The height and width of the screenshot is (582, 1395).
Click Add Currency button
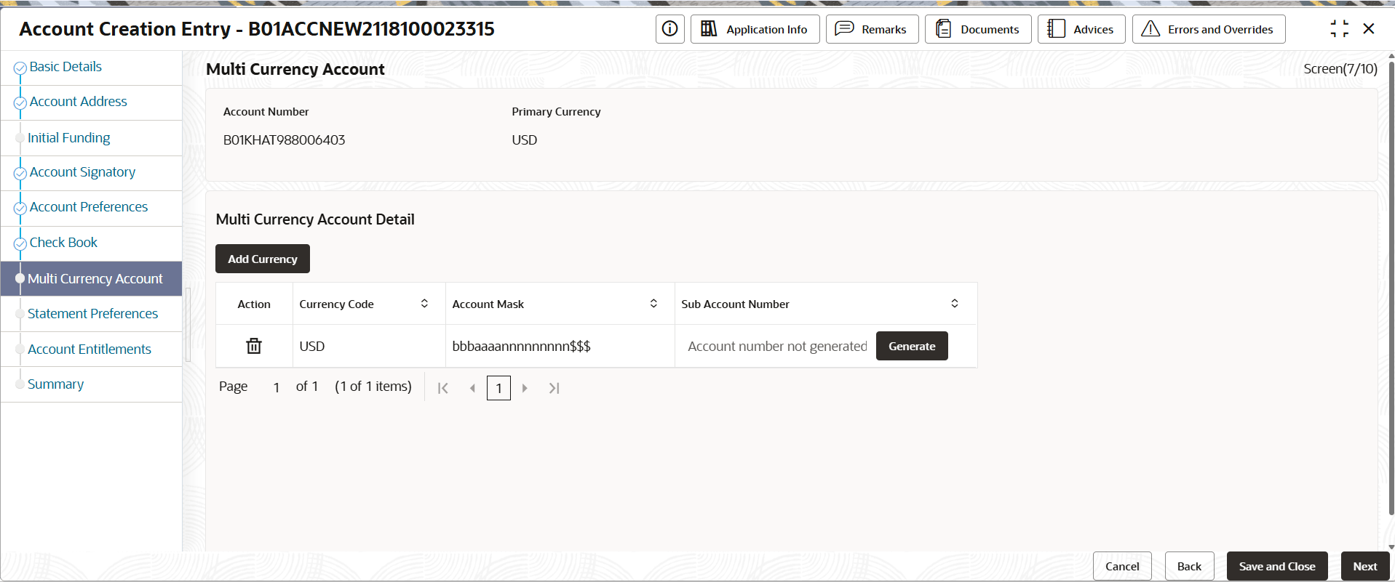tap(263, 259)
